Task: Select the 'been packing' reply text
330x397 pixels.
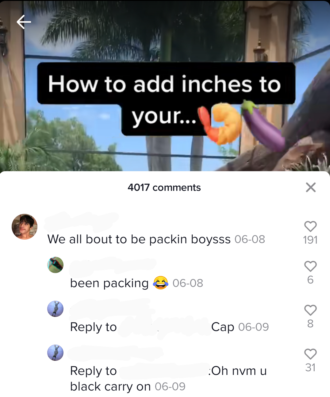Action: tap(109, 283)
